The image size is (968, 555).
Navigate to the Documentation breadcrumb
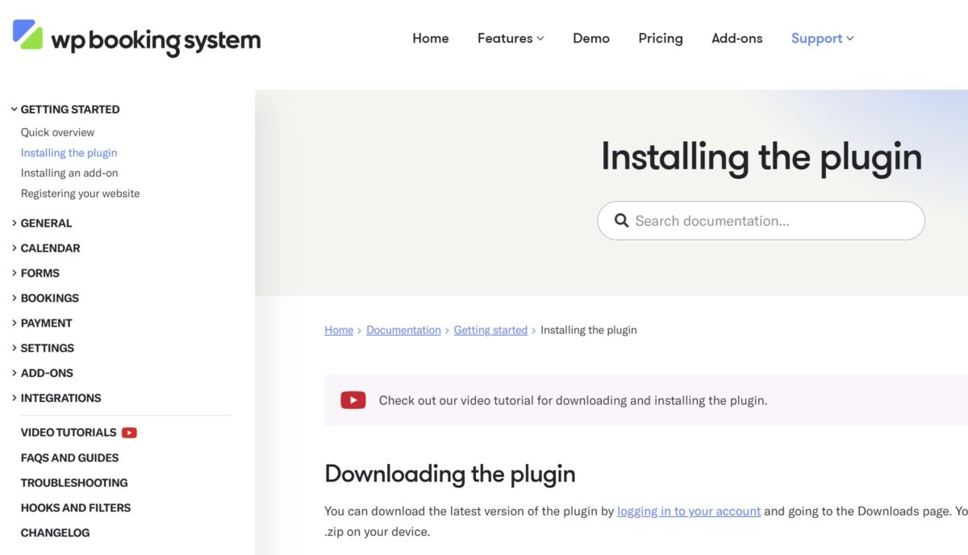403,329
